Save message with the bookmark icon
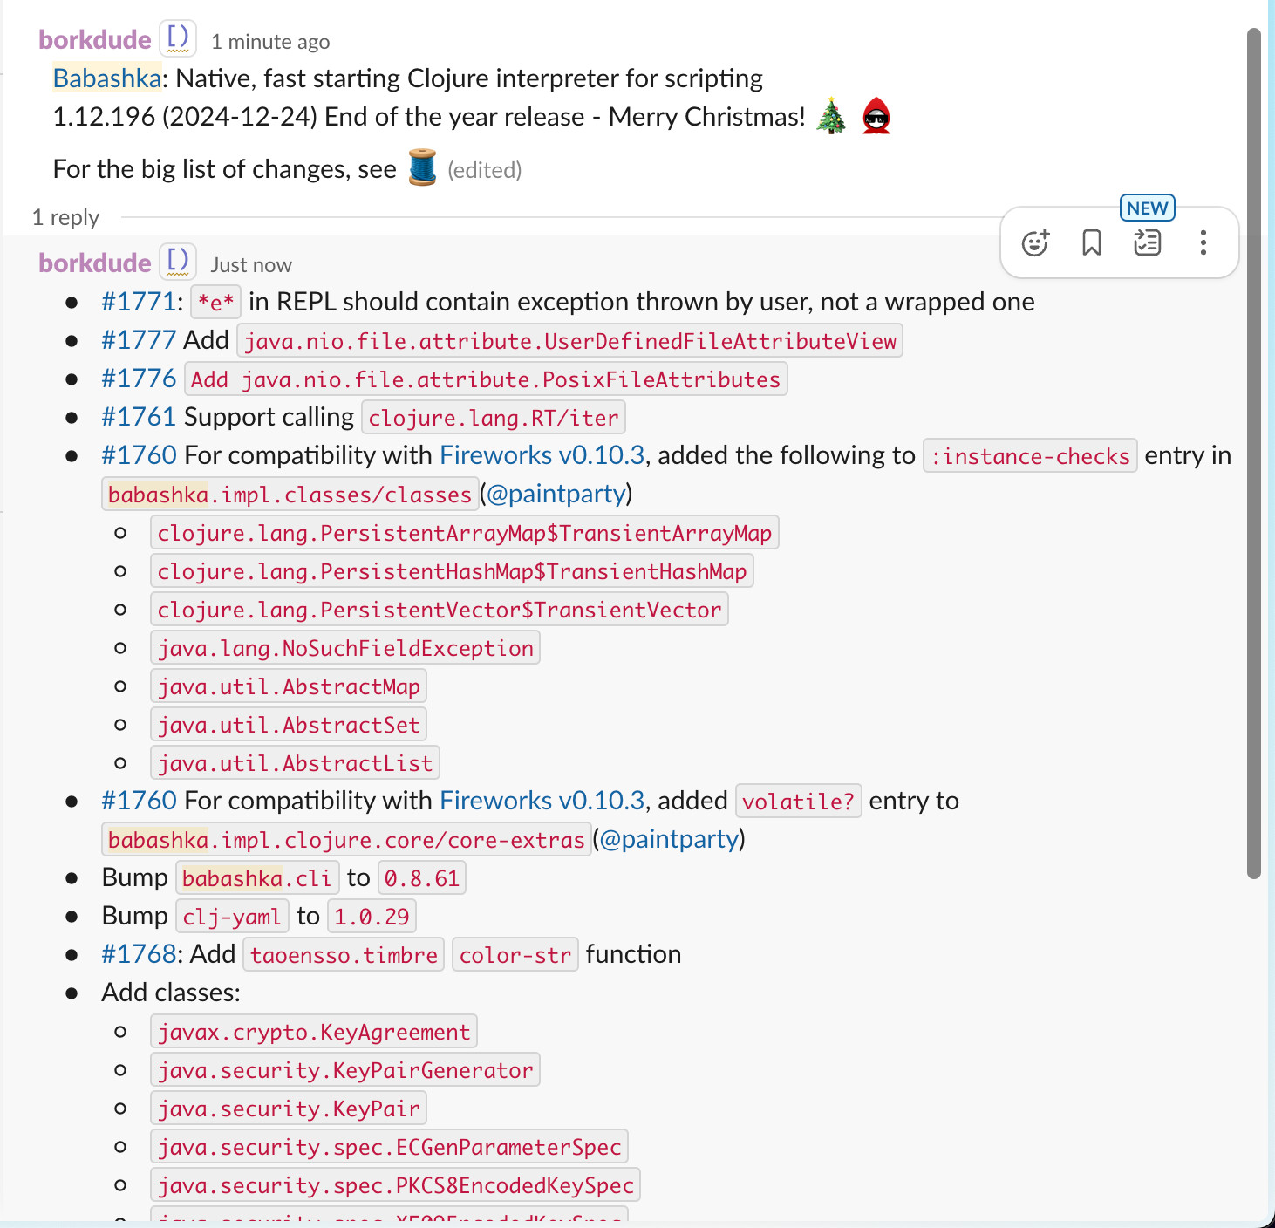This screenshot has height=1228, width=1275. (1091, 242)
